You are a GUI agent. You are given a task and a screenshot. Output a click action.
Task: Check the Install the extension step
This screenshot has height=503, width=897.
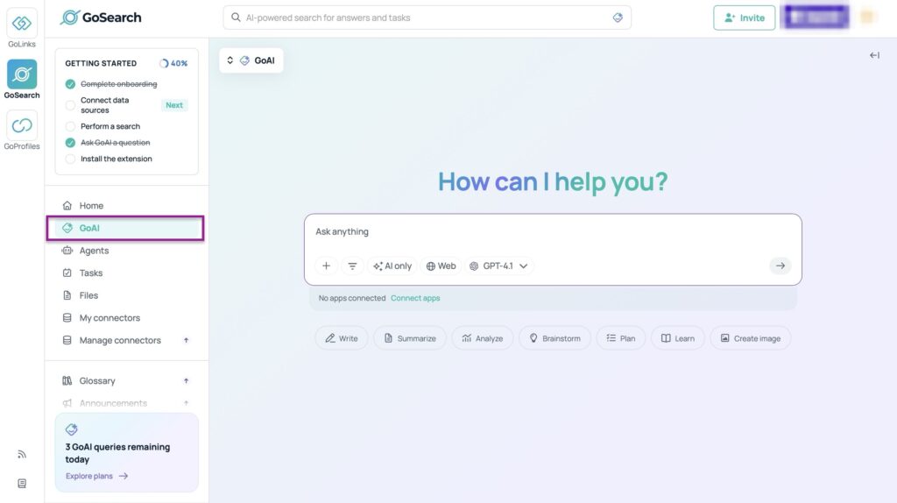pyautogui.click(x=70, y=159)
